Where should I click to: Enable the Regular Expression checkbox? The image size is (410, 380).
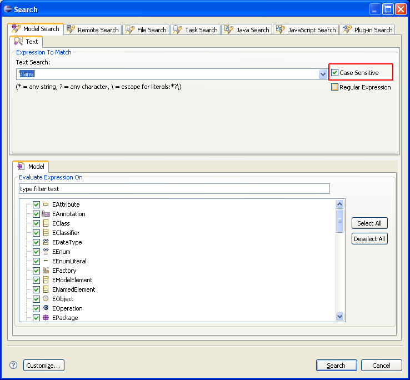(x=334, y=87)
